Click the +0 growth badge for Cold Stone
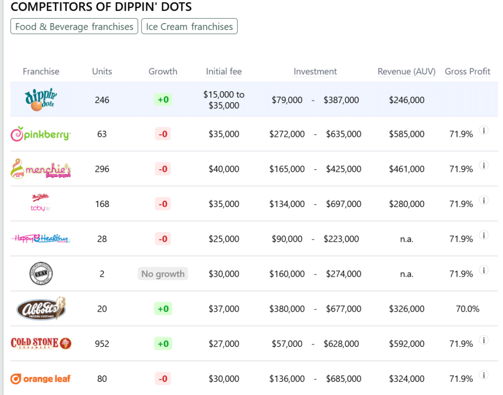This screenshot has width=503, height=395. click(163, 344)
